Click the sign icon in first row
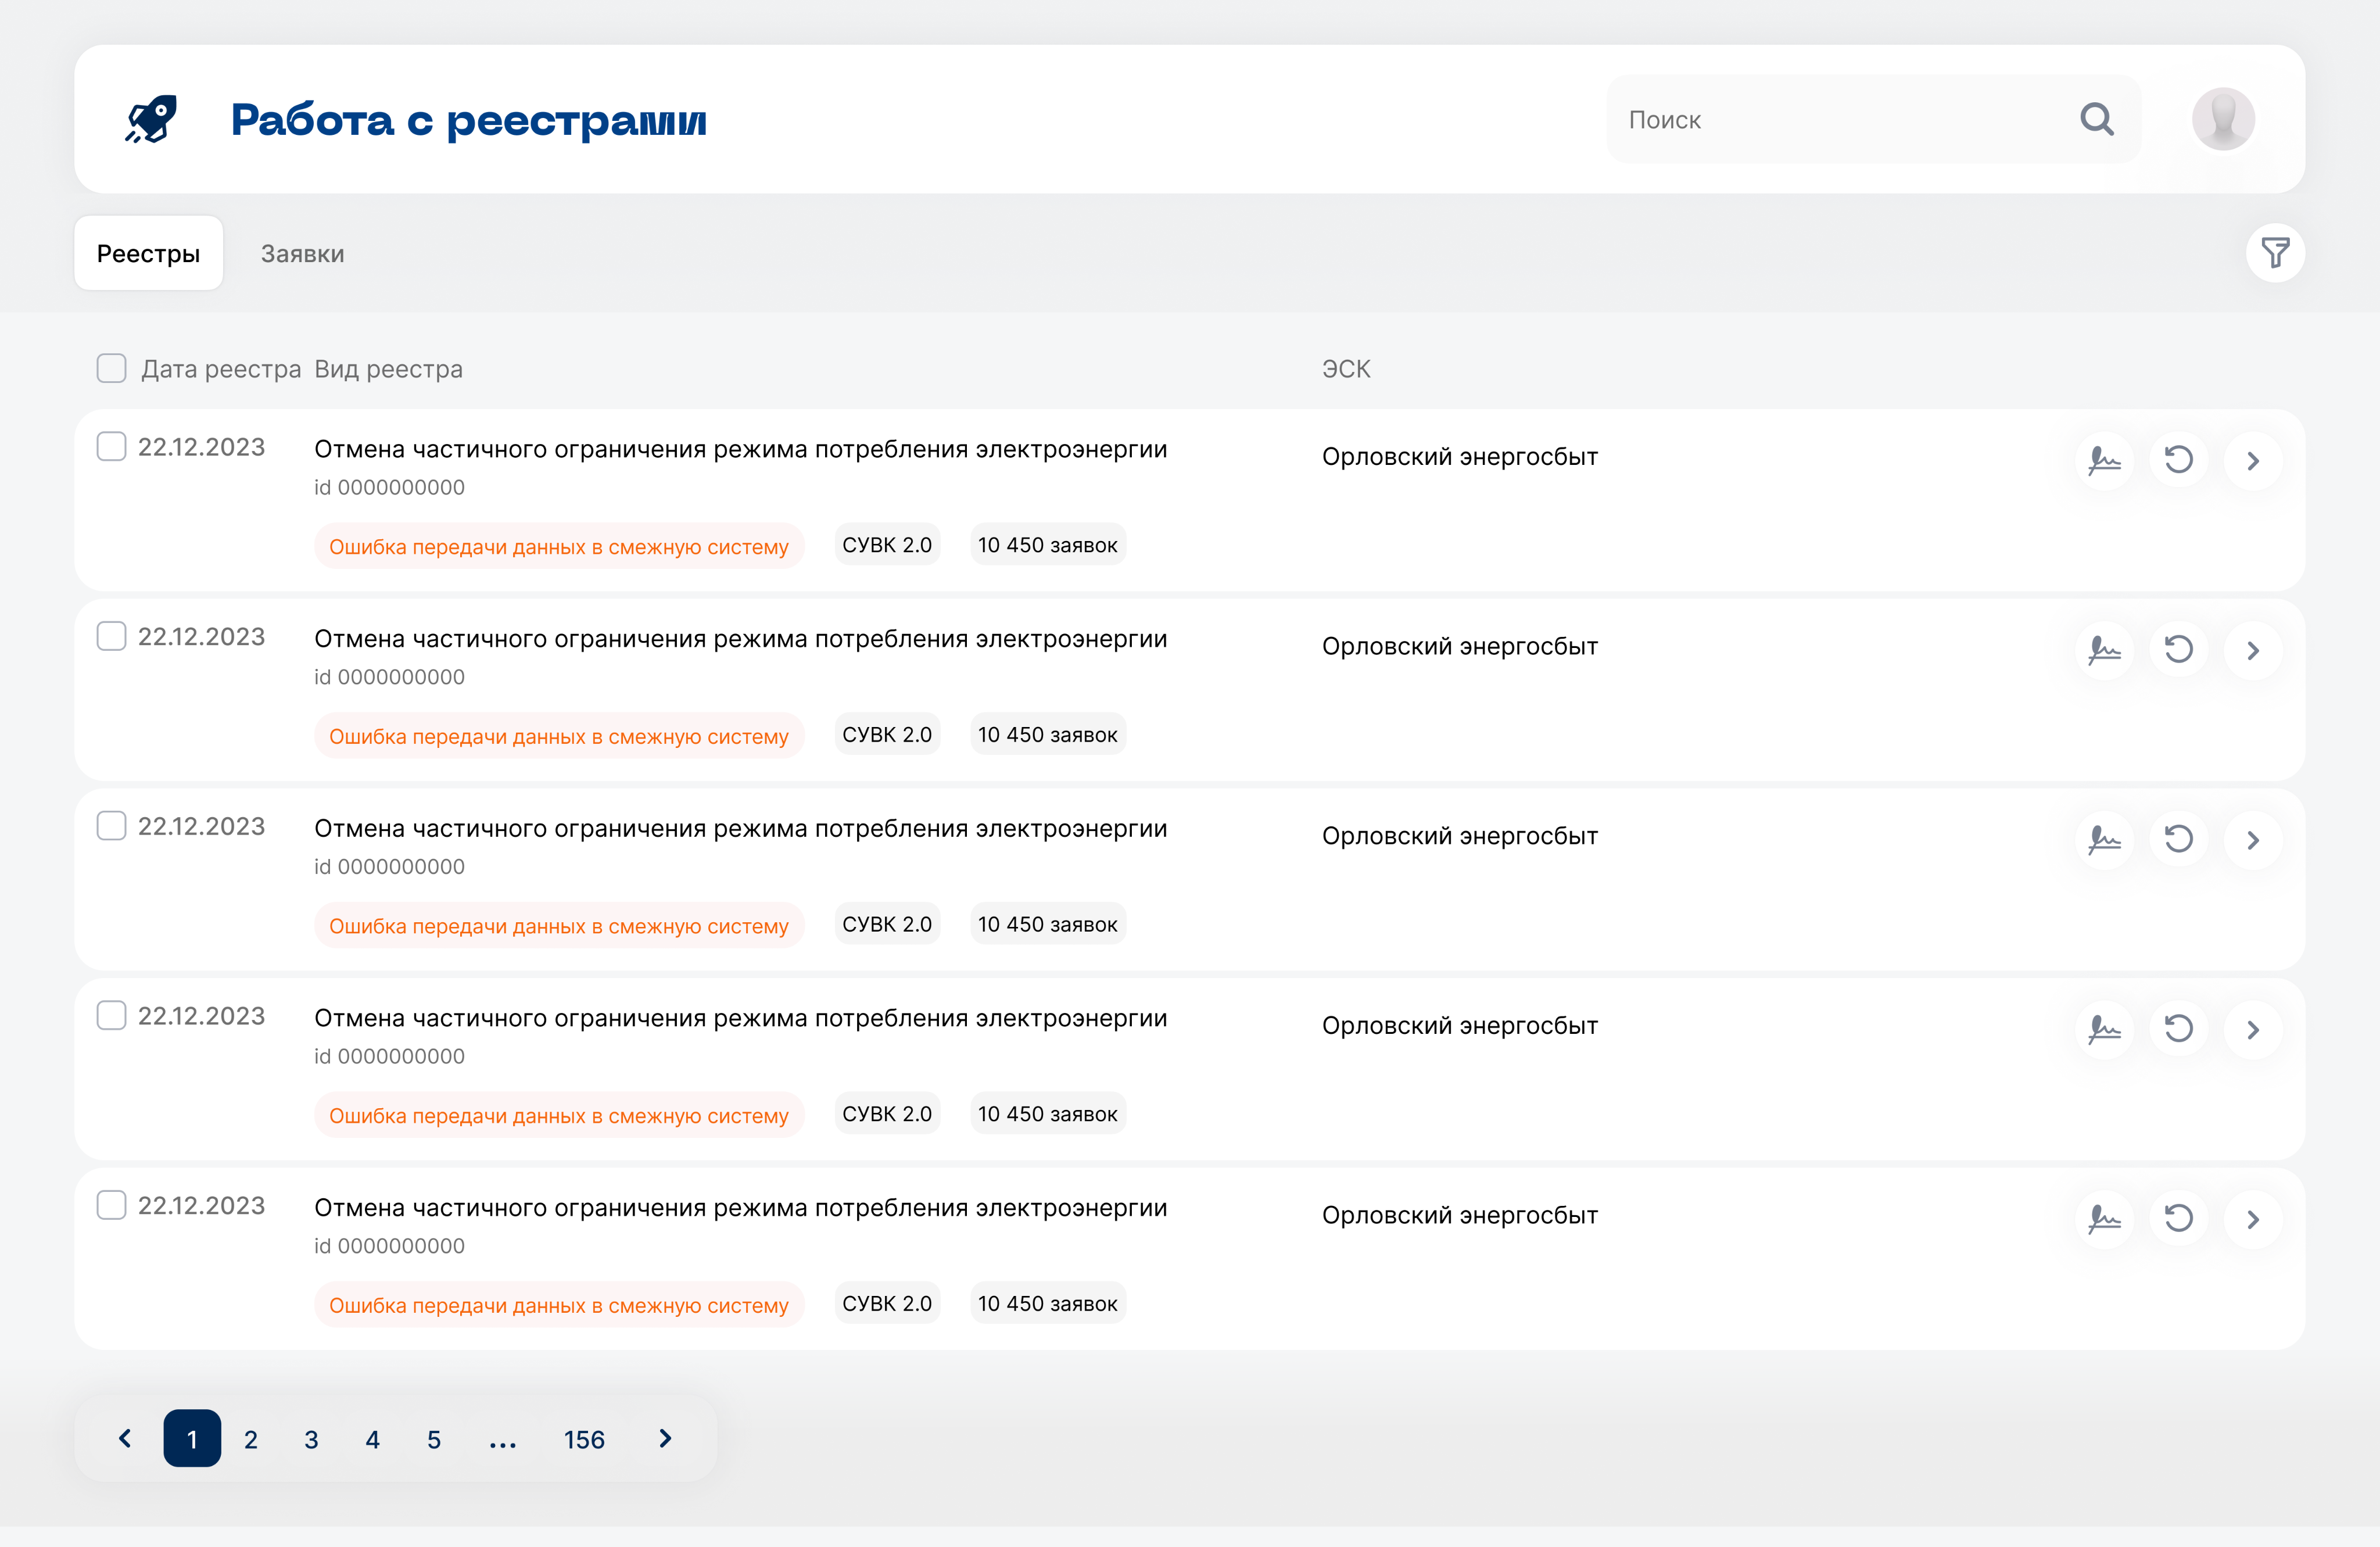This screenshot has width=2380, height=1547. (2104, 460)
